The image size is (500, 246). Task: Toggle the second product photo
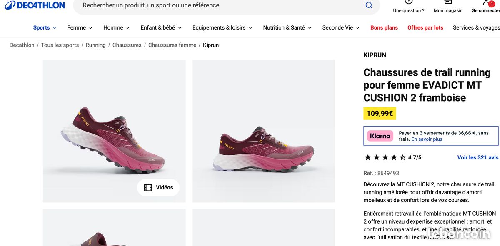263,131
